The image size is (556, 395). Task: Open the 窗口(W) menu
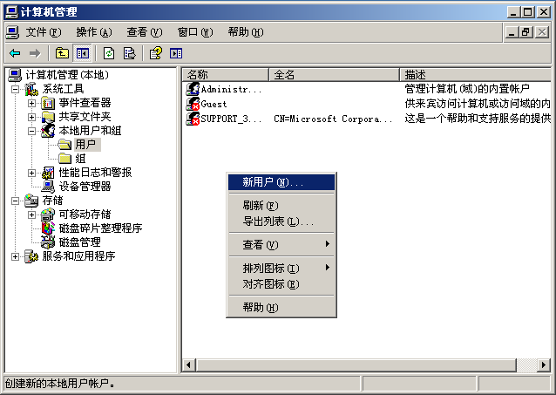click(x=195, y=32)
